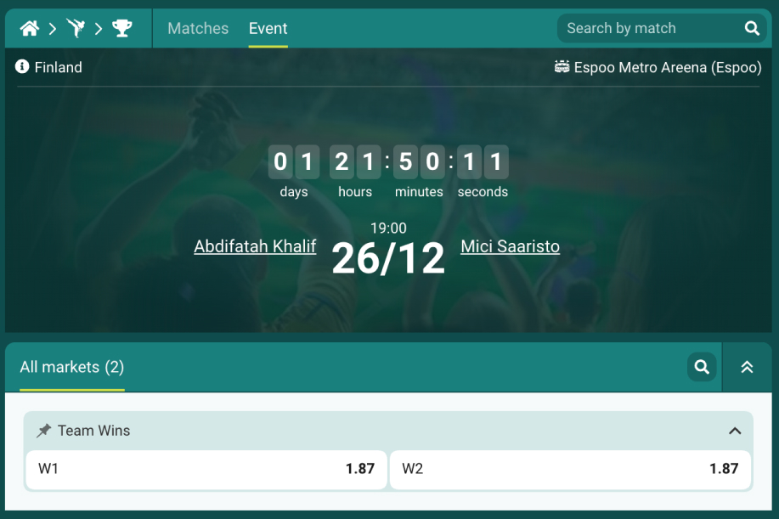Click the stadium icon near Espoo Metro Areena

pos(562,66)
